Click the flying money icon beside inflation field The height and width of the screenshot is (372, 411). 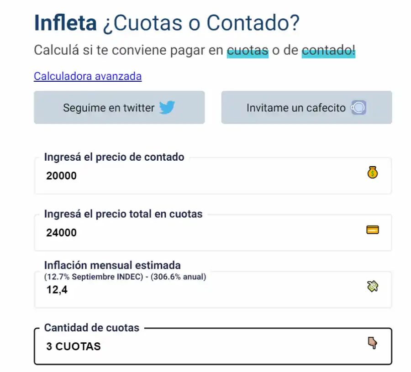[372, 286]
